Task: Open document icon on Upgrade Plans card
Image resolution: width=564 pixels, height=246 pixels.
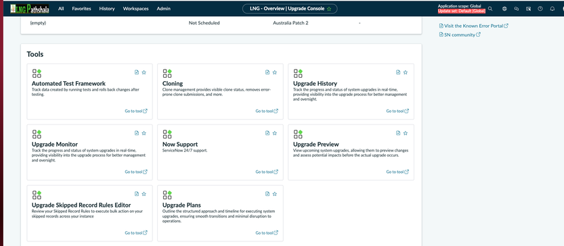Action: click(x=267, y=194)
